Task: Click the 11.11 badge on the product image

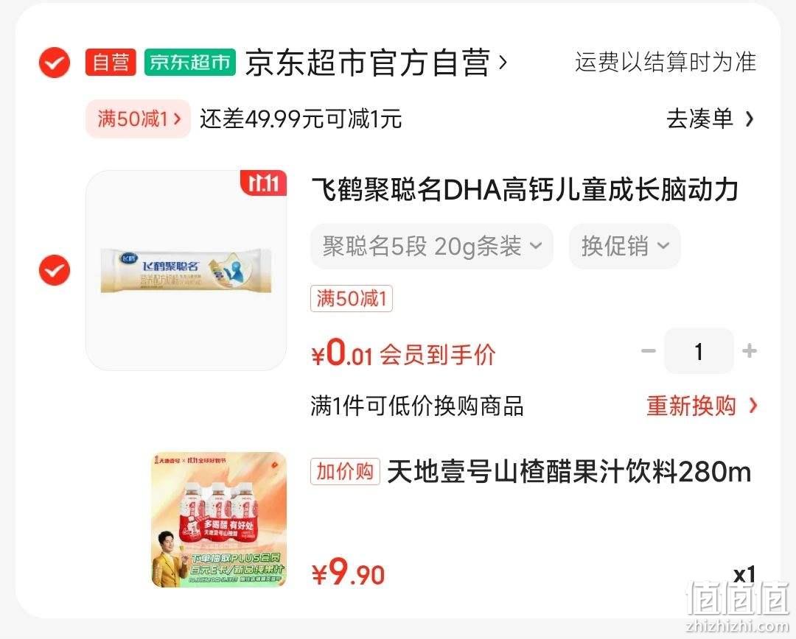Action: 263,183
